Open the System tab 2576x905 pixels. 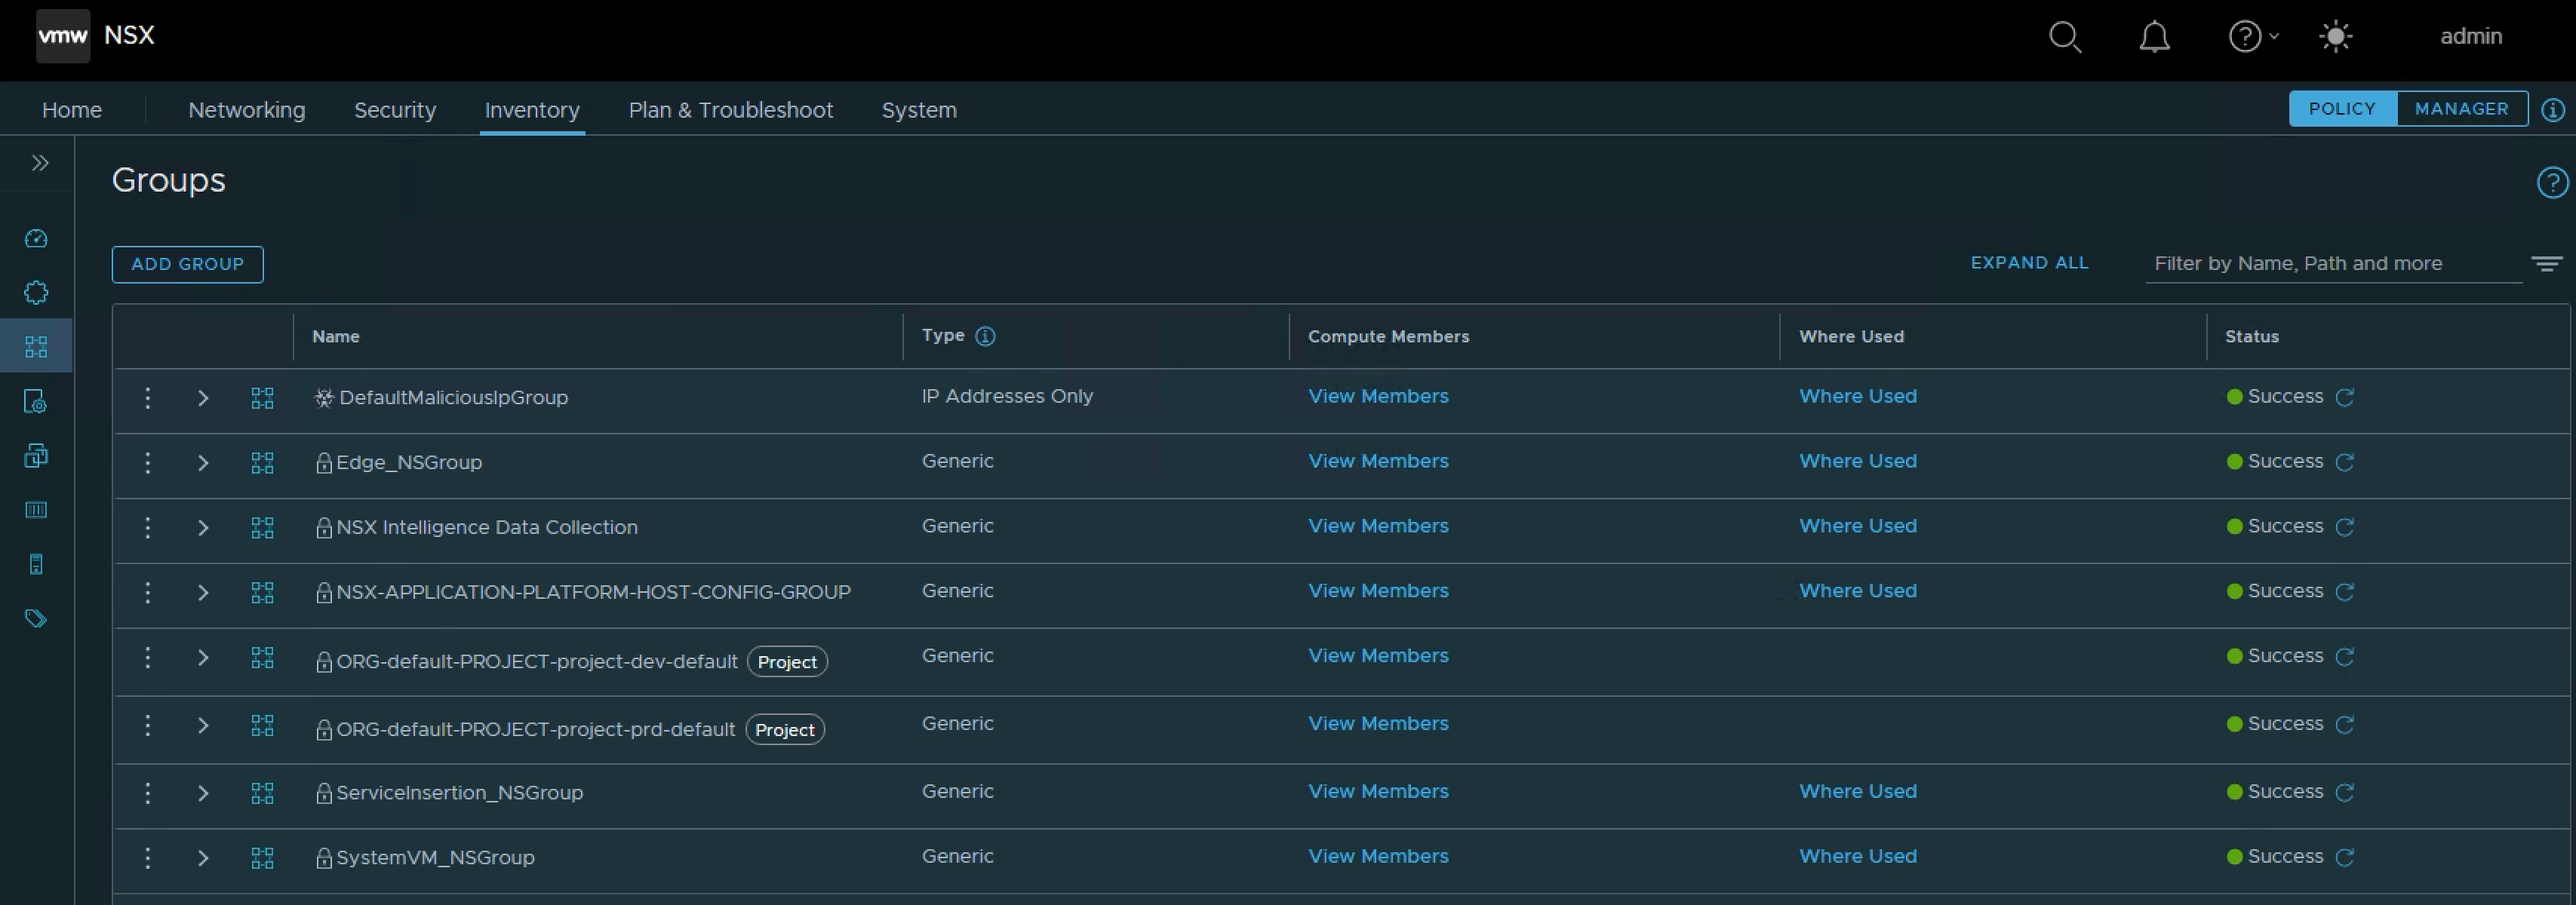coord(919,110)
